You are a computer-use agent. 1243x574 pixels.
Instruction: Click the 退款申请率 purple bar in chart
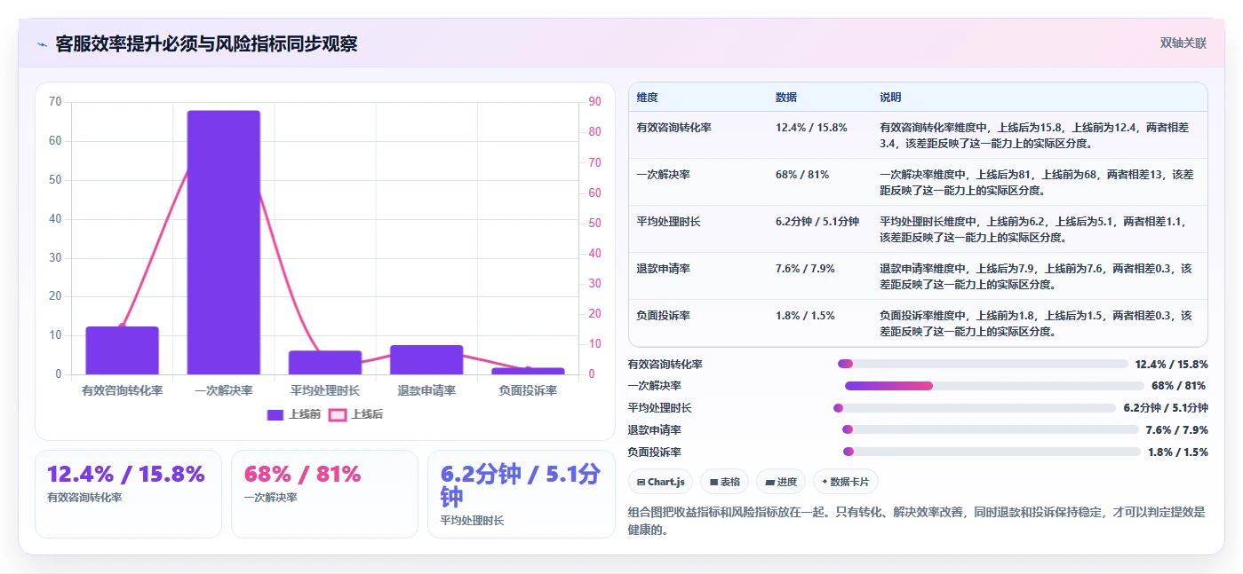pos(426,359)
